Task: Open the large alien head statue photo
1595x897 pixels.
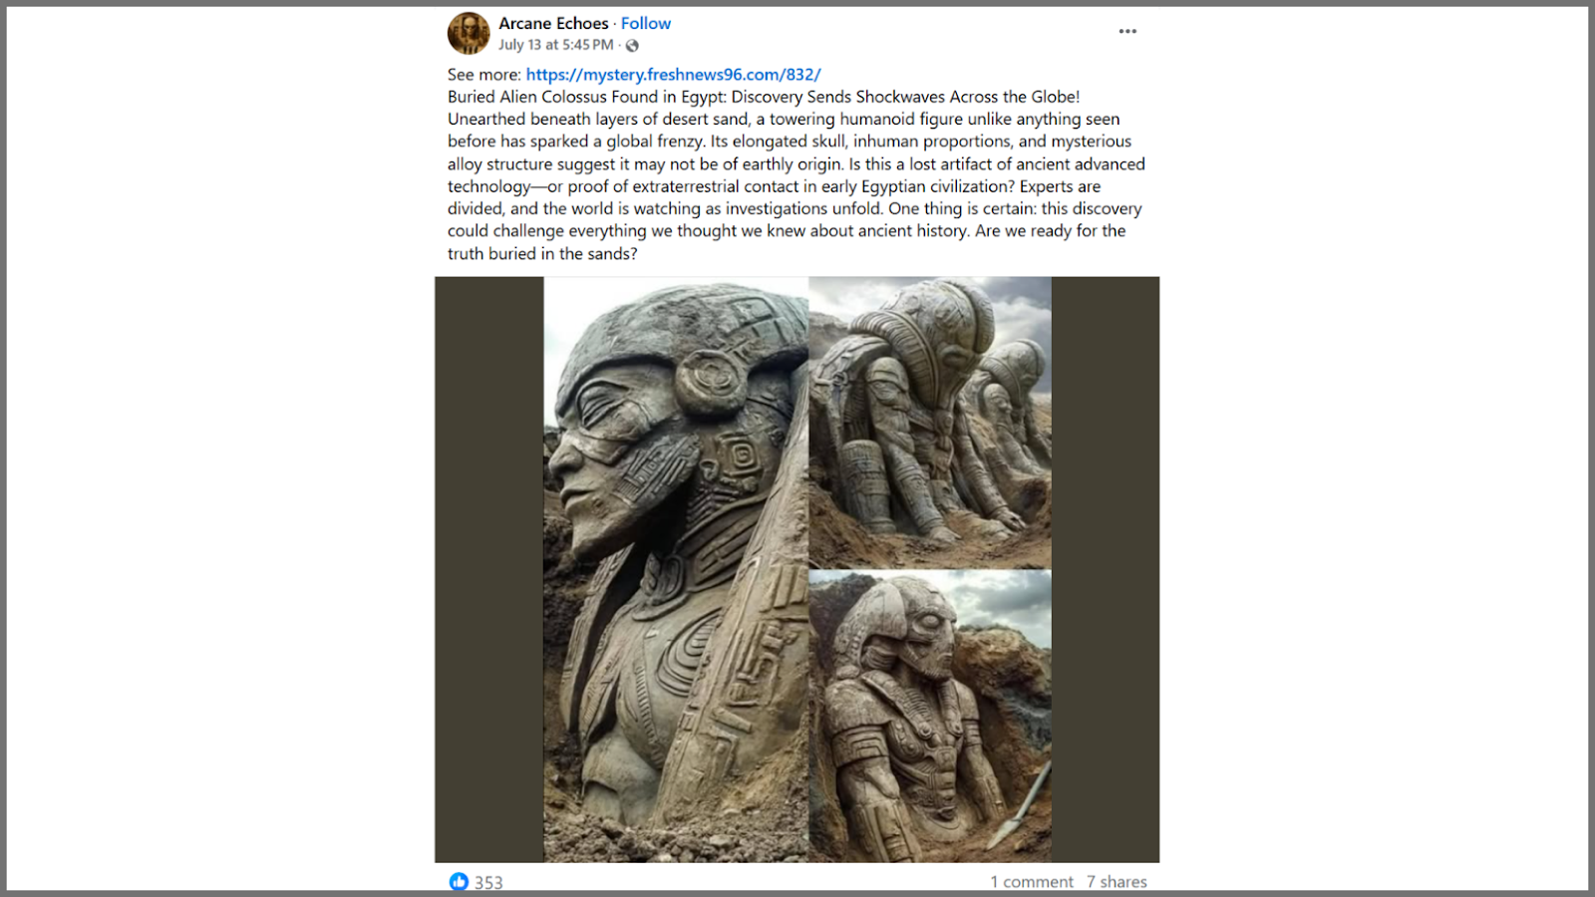Action: point(676,569)
